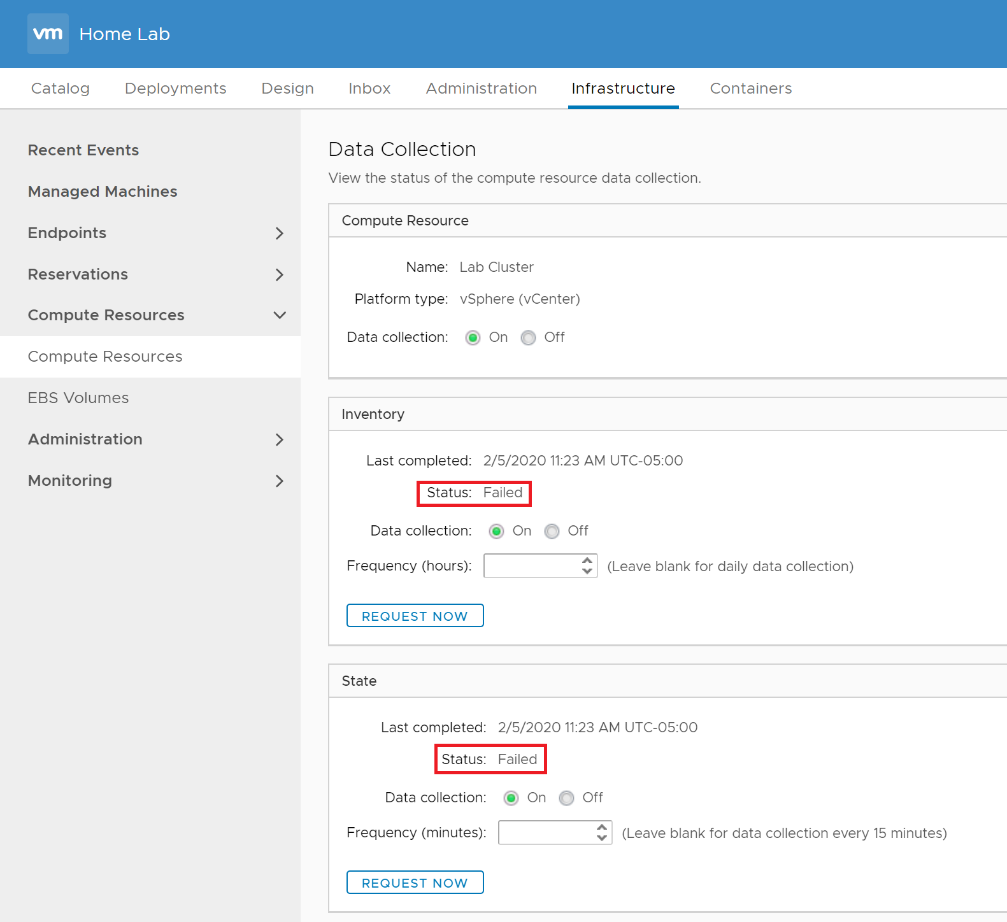The image size is (1007, 922).
Task: Go to the Deployments tab
Action: pyautogui.click(x=175, y=89)
